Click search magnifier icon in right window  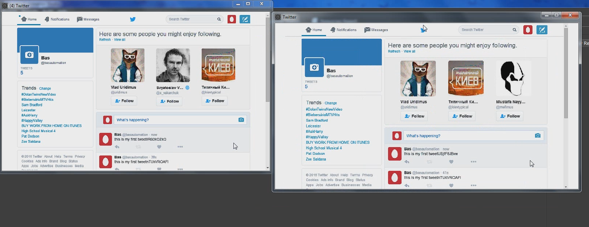click(514, 30)
